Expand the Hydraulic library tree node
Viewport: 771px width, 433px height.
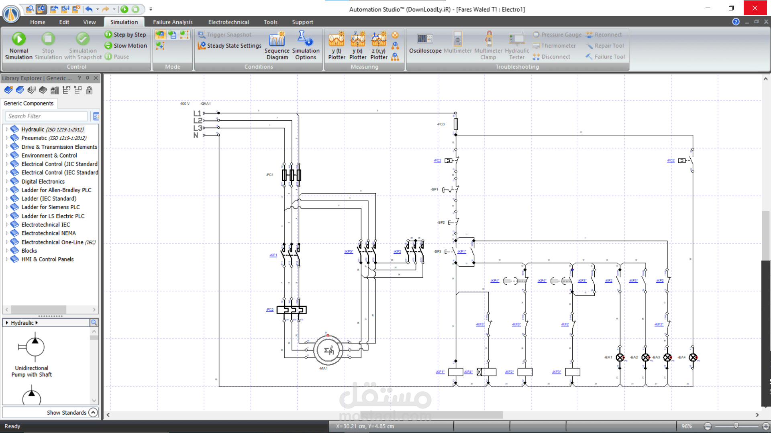7,129
